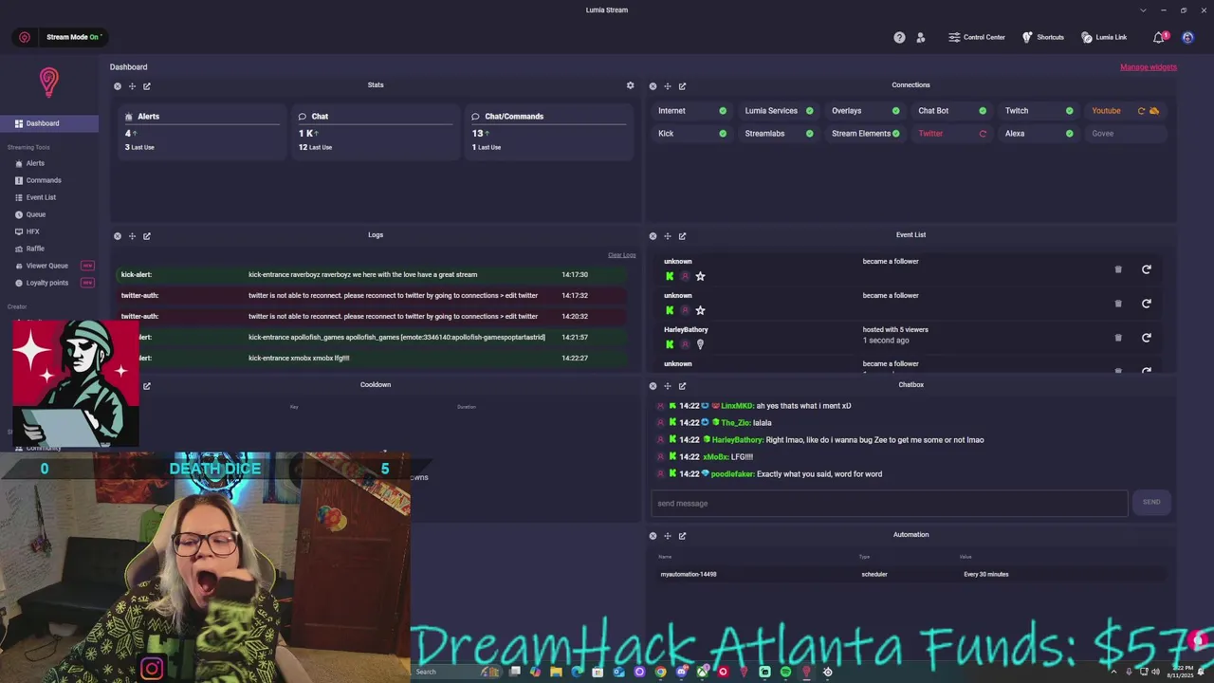1214x683 pixels.
Task: Close the Chatbox widget
Action: coord(653,386)
